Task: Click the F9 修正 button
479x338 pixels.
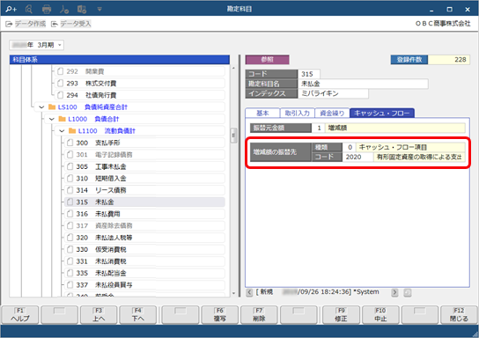Action: click(342, 315)
